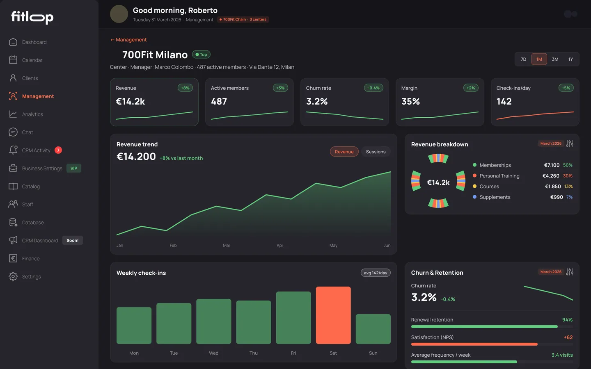Select the 1Y time range
591x369 pixels.
point(570,59)
